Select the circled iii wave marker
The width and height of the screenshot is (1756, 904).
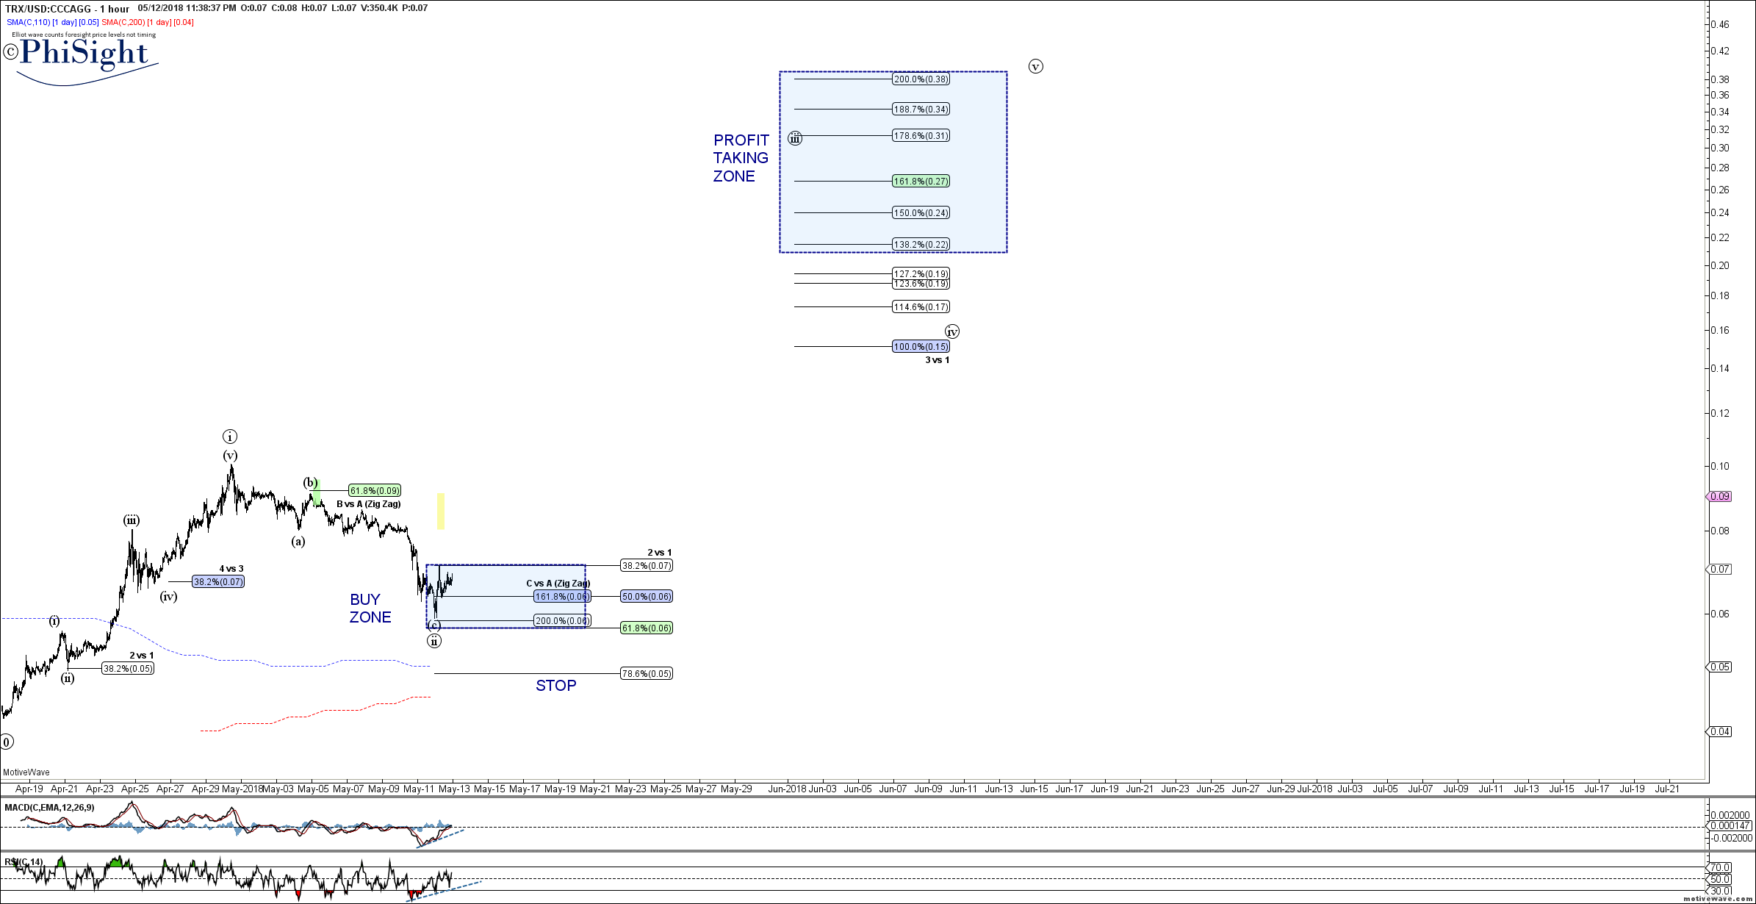(795, 138)
